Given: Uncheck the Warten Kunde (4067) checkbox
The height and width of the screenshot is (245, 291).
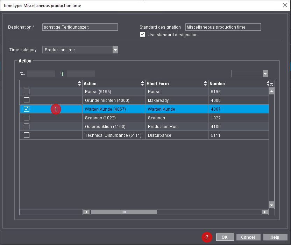Looking at the screenshot, I should 26,109.
